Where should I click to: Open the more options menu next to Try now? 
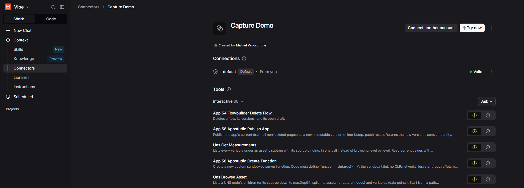(x=491, y=28)
